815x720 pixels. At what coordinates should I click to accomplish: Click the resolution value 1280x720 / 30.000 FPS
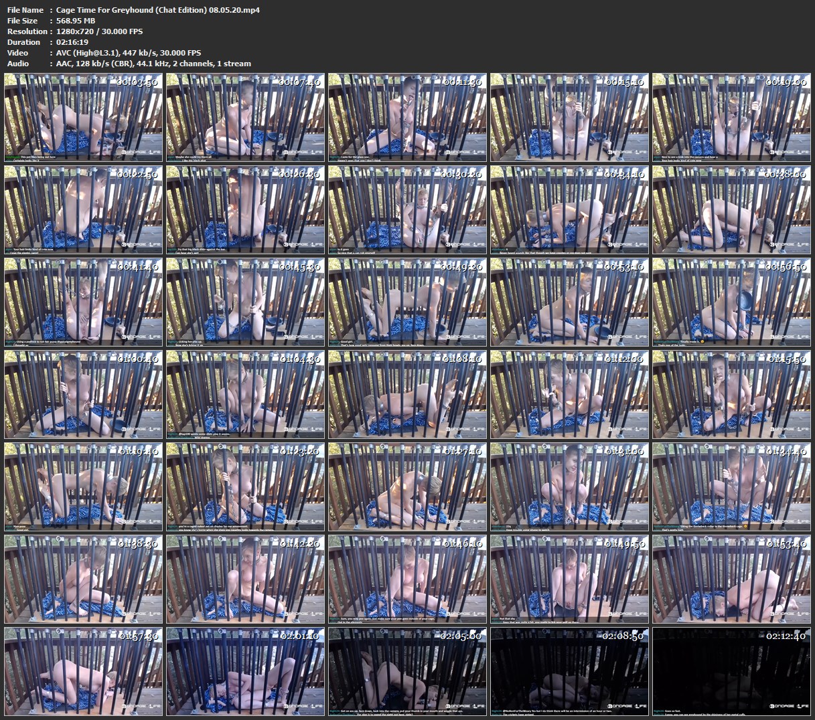[x=100, y=31]
